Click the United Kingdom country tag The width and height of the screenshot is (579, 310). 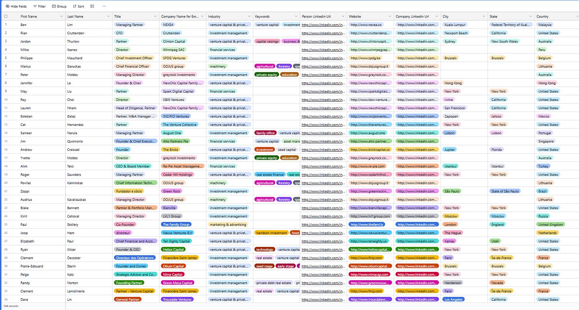pos(551,225)
